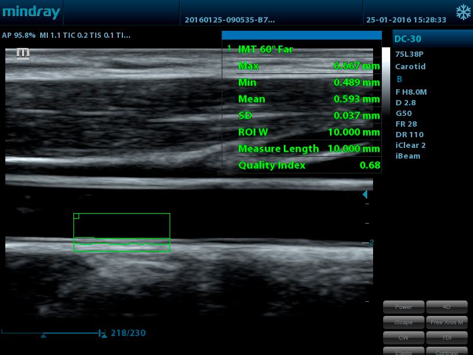Activate the iScape panoramic mode
This screenshot has width=473, height=355.
404,322
